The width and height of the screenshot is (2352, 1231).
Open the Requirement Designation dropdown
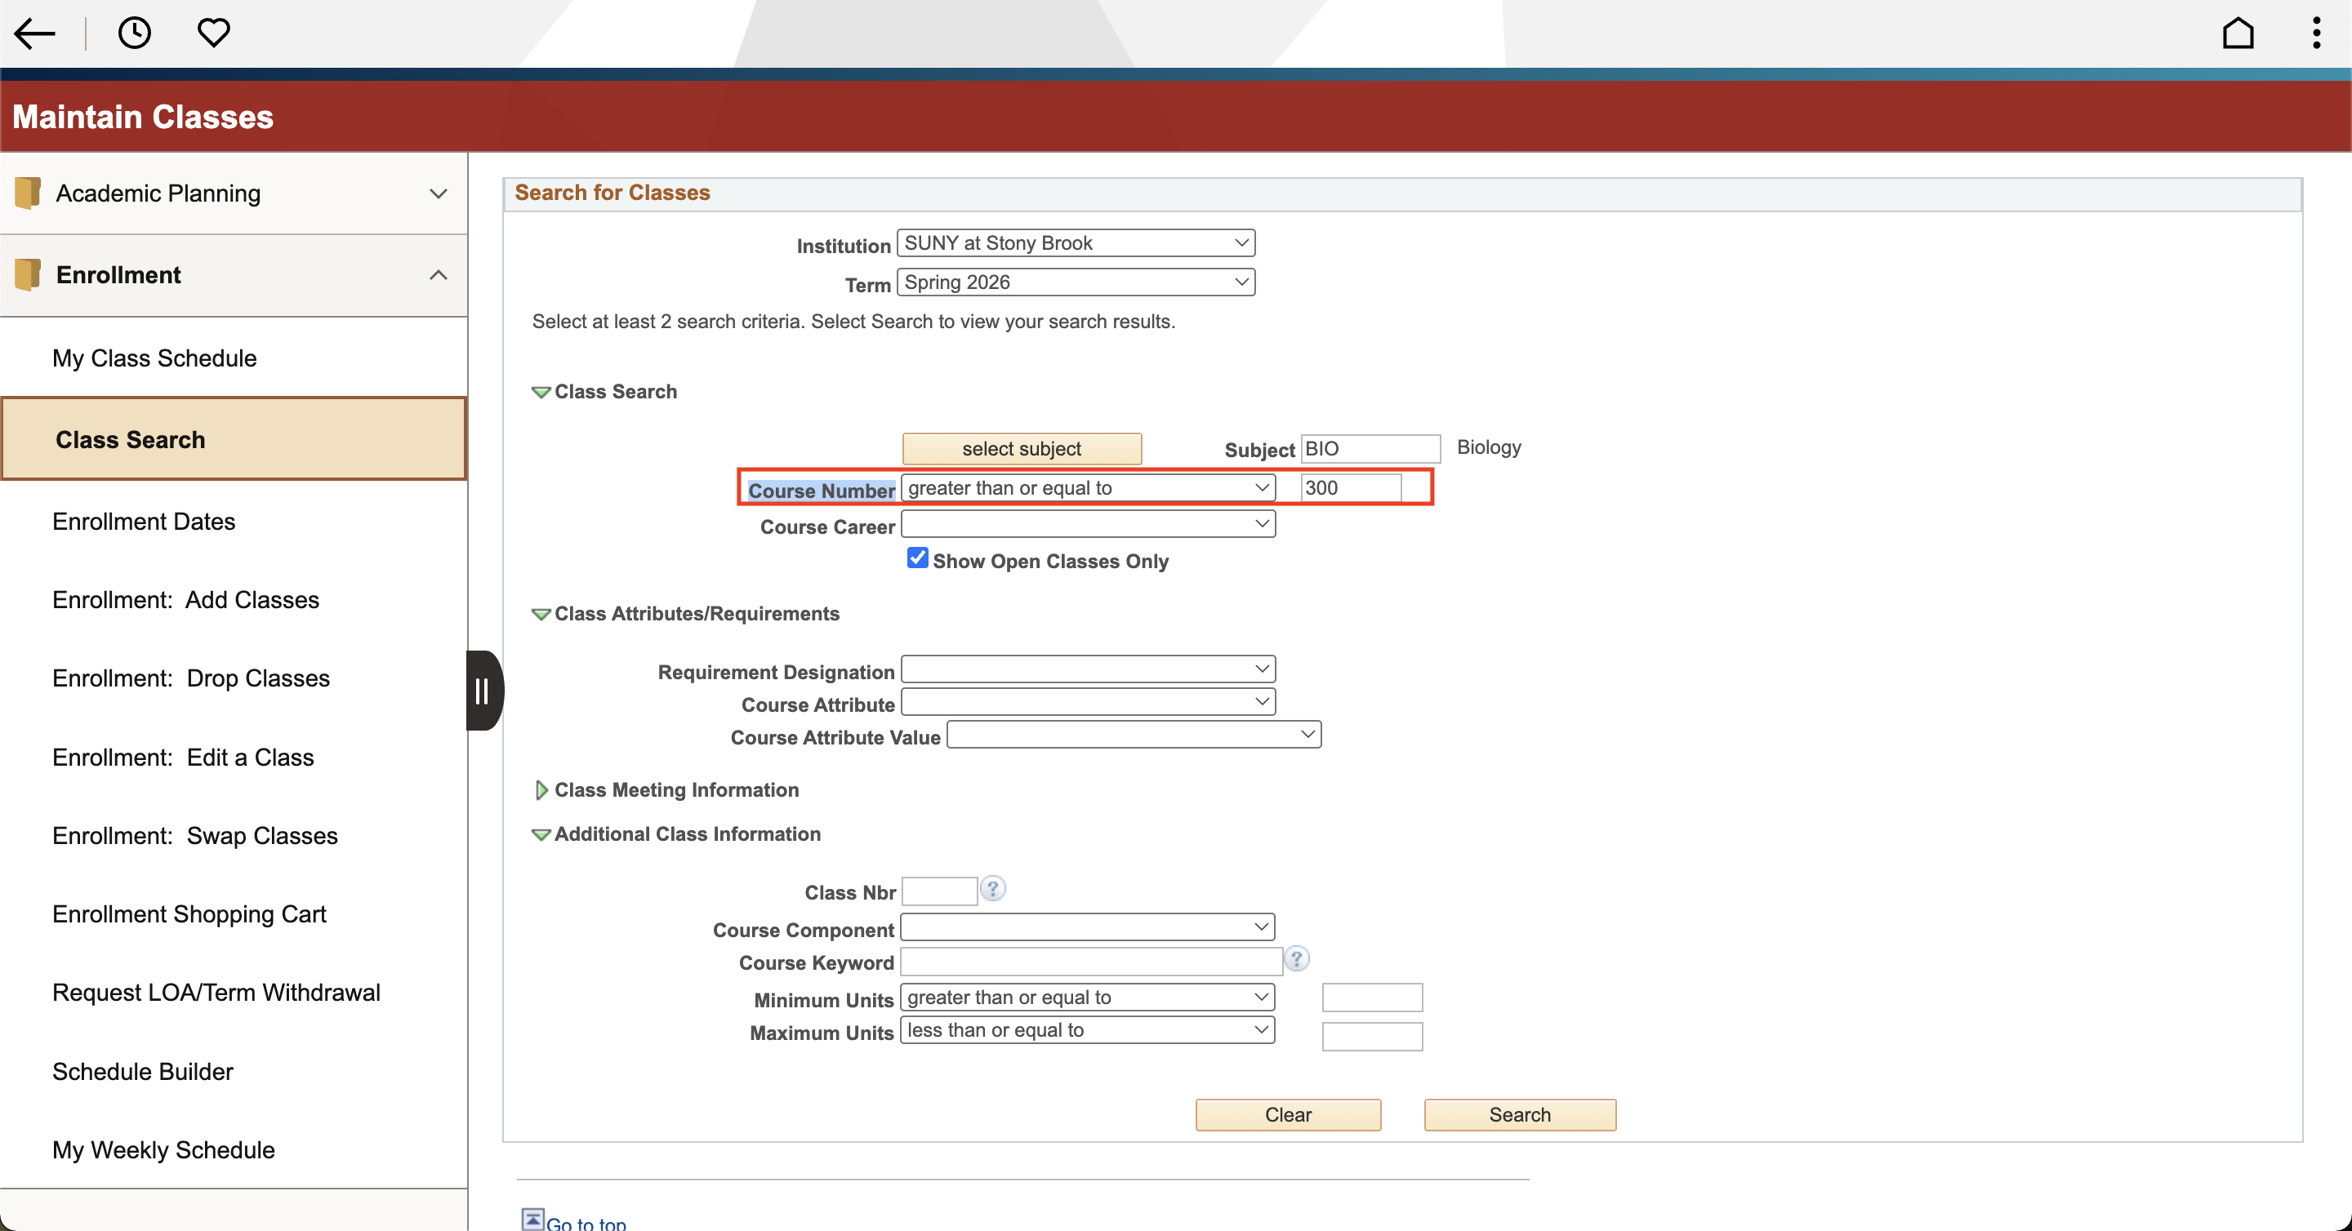point(1088,669)
